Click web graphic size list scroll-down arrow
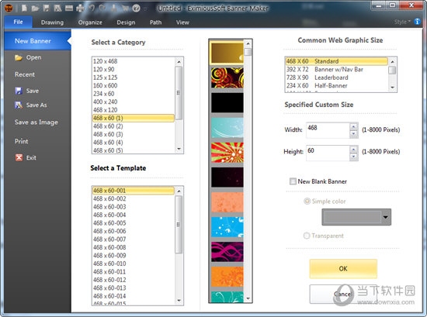Viewport: 427px width, 317px height. [x=392, y=88]
